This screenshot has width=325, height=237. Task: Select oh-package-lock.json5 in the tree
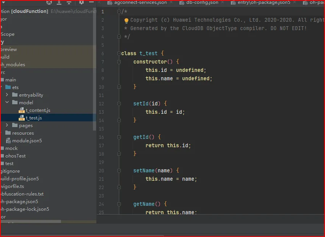pyautogui.click(x=25, y=209)
